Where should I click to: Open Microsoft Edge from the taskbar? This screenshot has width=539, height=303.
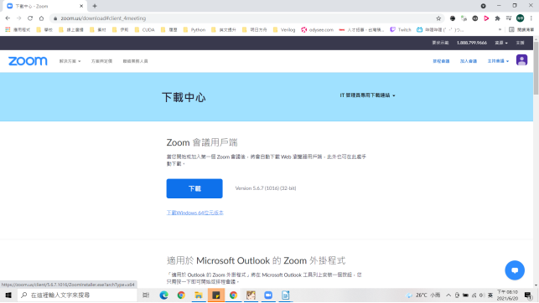pyautogui.click(x=164, y=295)
